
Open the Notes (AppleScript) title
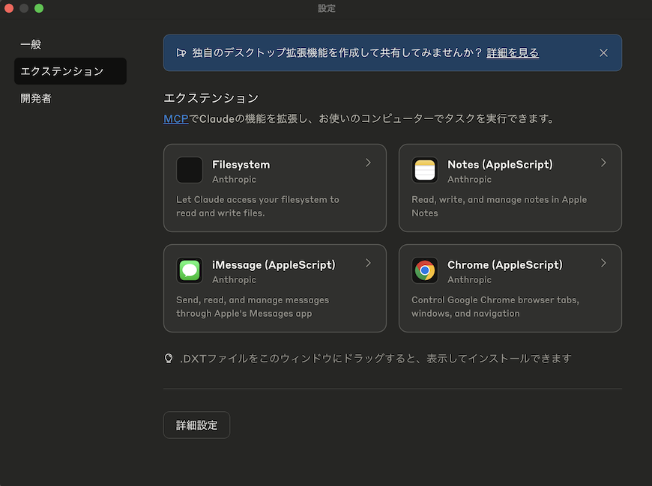500,165
